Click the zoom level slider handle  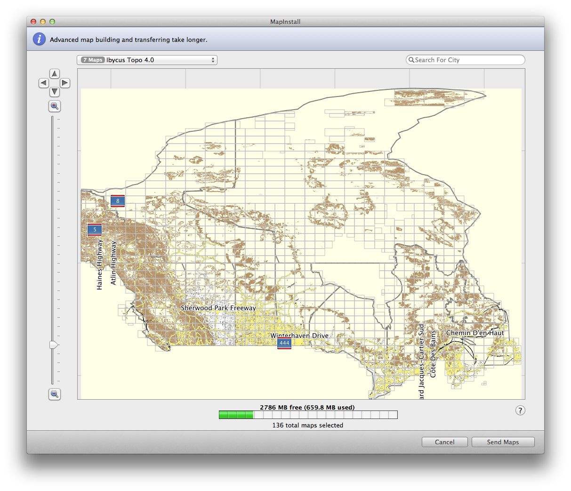54,345
